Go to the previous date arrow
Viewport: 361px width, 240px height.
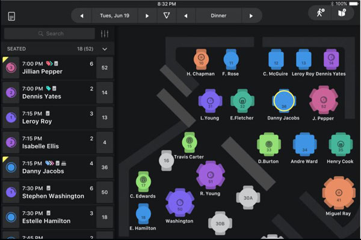click(x=82, y=16)
